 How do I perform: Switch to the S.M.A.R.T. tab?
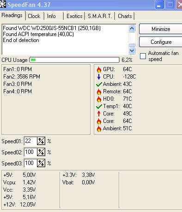pos(100,16)
